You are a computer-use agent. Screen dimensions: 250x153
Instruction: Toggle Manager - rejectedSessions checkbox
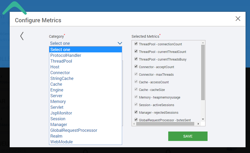coord(136,112)
